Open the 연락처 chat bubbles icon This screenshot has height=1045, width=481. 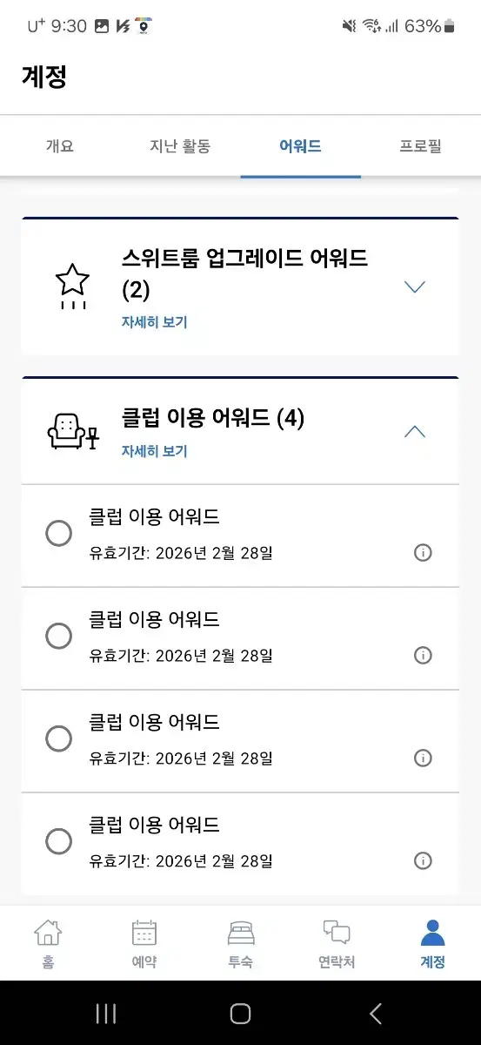(337, 934)
